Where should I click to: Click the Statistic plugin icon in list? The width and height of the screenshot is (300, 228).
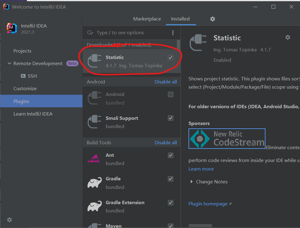coord(94,61)
